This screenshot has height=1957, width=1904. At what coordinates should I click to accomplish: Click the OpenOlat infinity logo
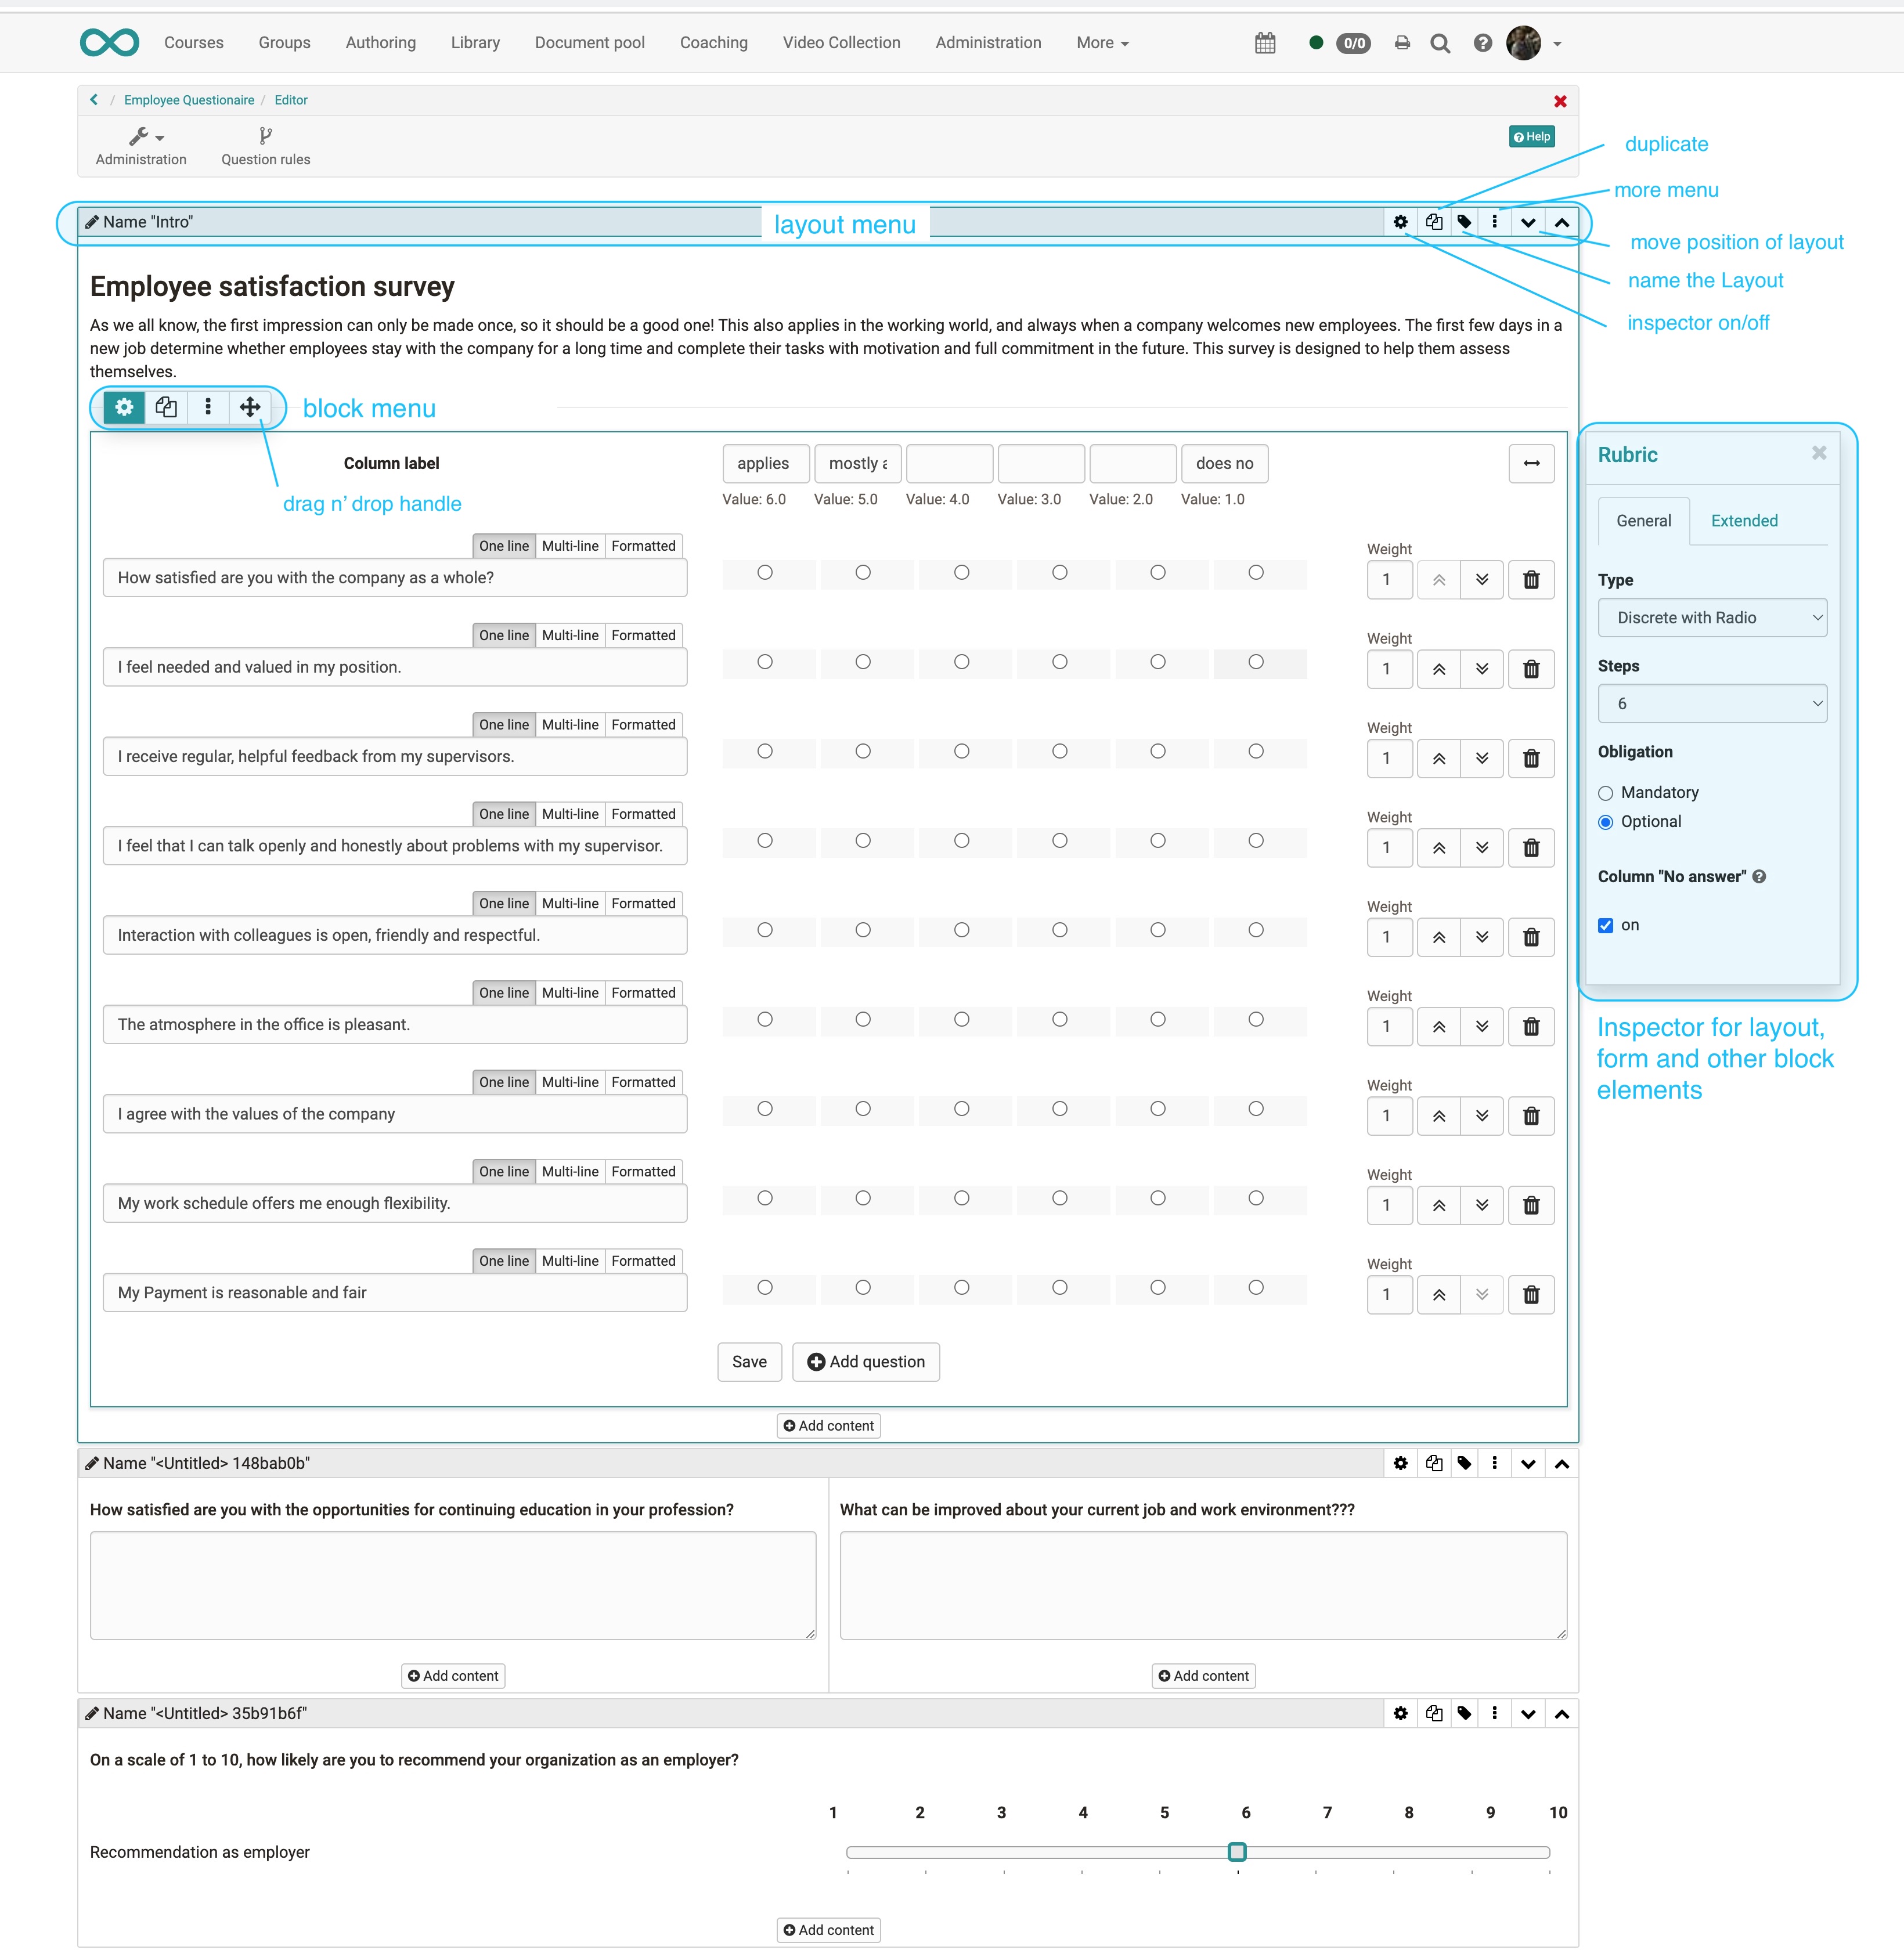(x=109, y=42)
